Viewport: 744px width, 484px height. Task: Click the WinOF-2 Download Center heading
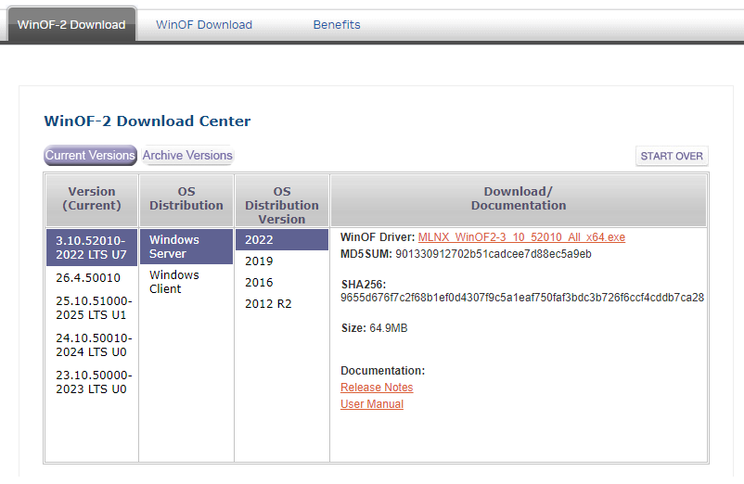point(148,121)
